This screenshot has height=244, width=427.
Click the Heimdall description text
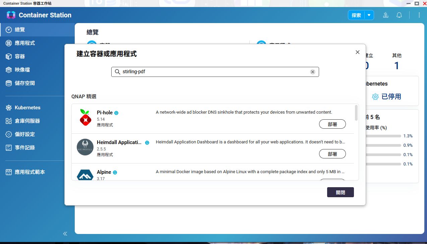click(250, 142)
